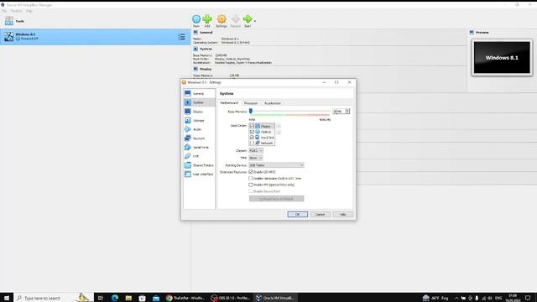The image size is (537, 302).
Task: Click the Windows Start button
Action: pyautogui.click(x=7, y=298)
